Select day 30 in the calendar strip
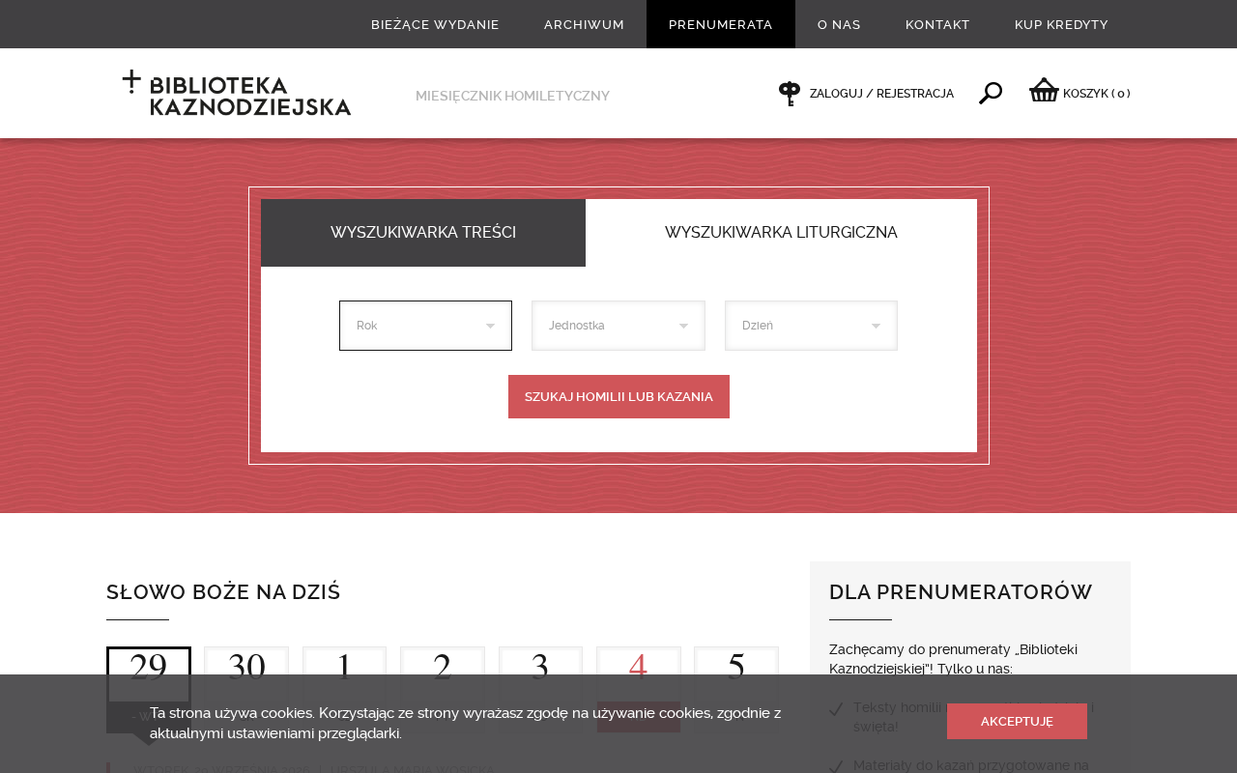This screenshot has height=773, width=1237. tap(246, 667)
